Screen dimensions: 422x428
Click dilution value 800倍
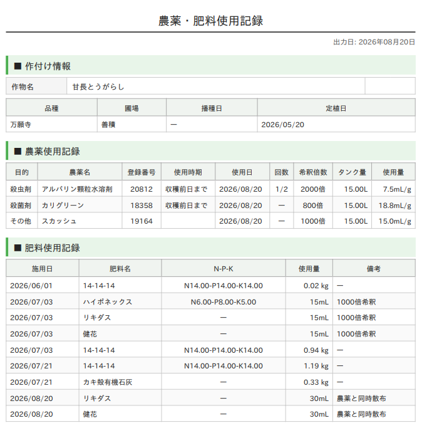[313, 206]
